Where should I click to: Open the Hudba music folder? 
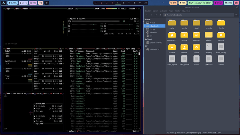point(184,37)
